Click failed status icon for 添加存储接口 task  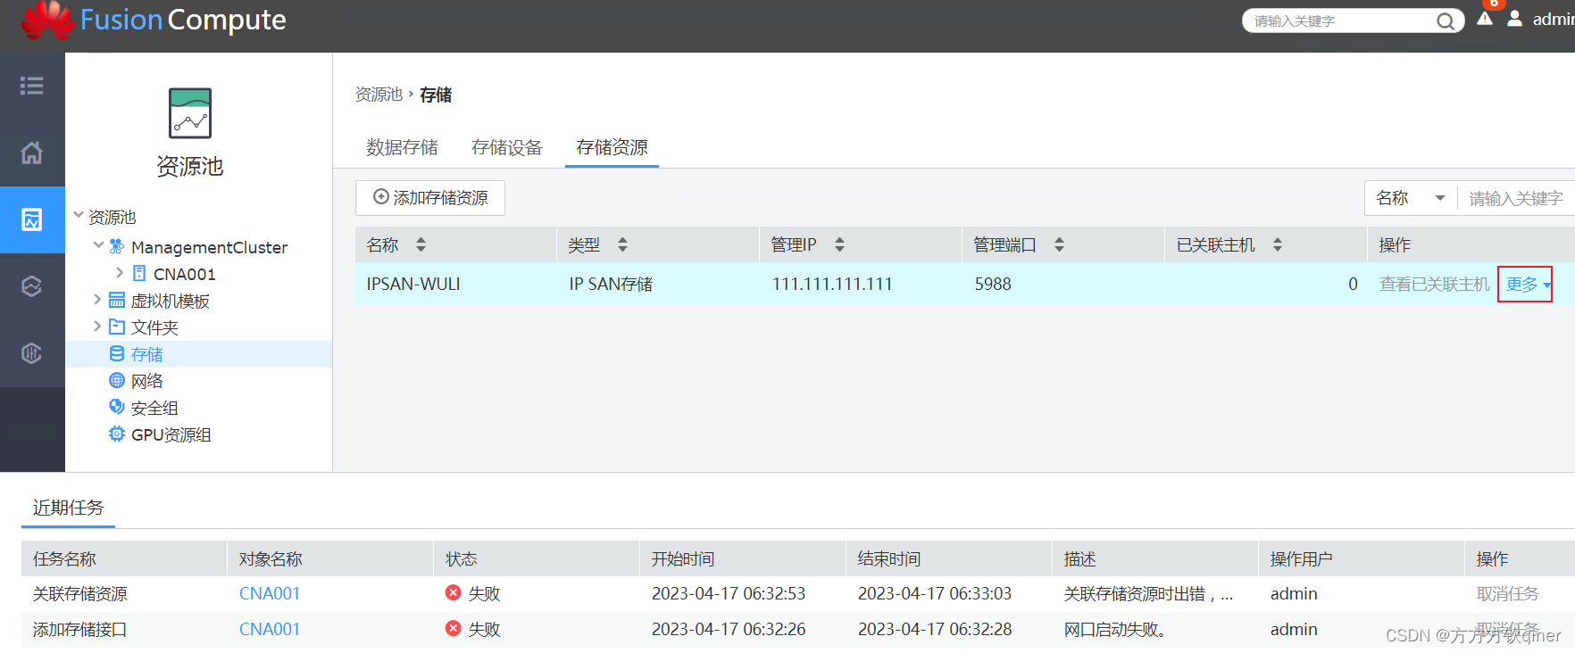coord(454,629)
